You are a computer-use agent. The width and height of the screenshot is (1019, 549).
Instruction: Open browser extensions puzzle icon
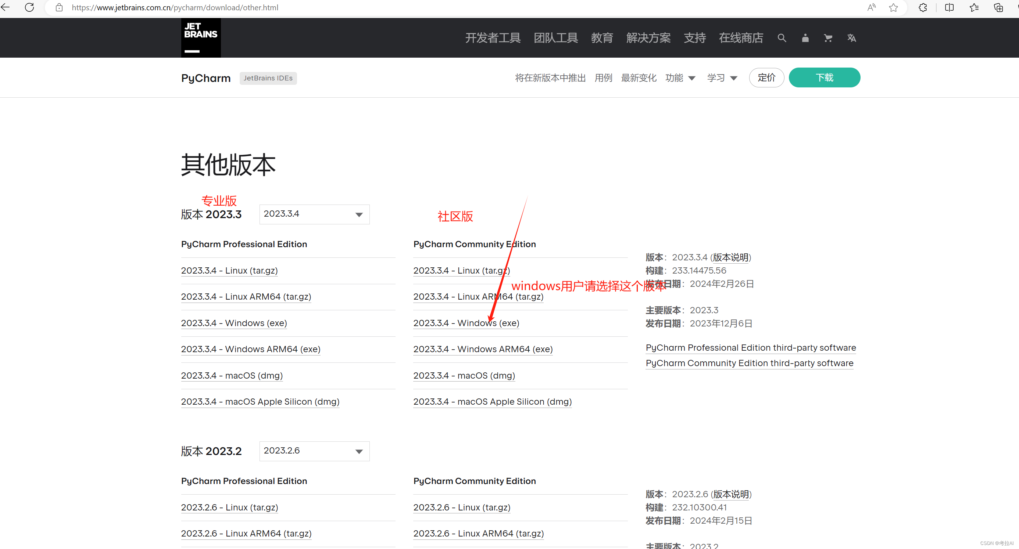(x=923, y=7)
